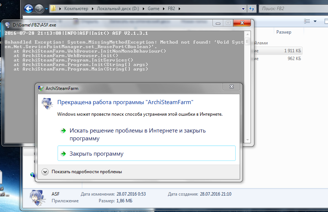Click ArchiSteamFarm character icon in dialog

(x=47, y=103)
